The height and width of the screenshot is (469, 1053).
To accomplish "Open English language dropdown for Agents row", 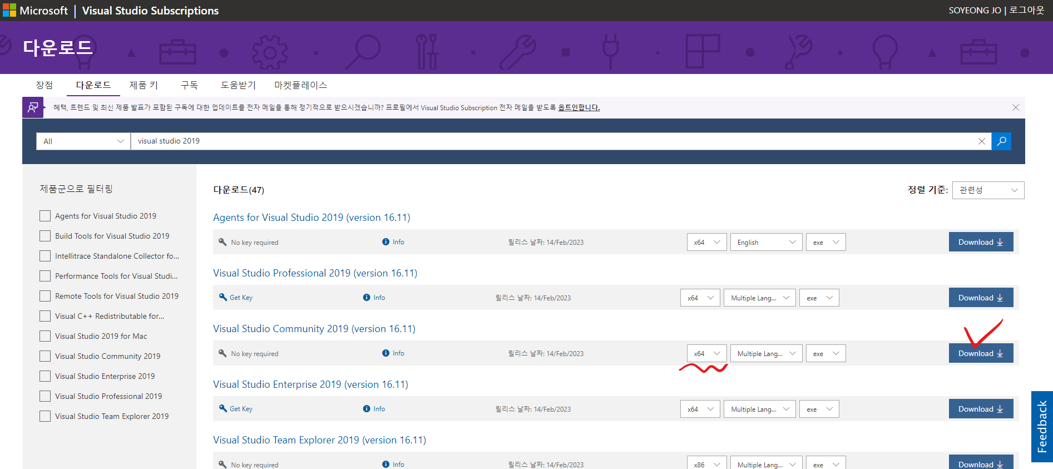I will pos(766,242).
